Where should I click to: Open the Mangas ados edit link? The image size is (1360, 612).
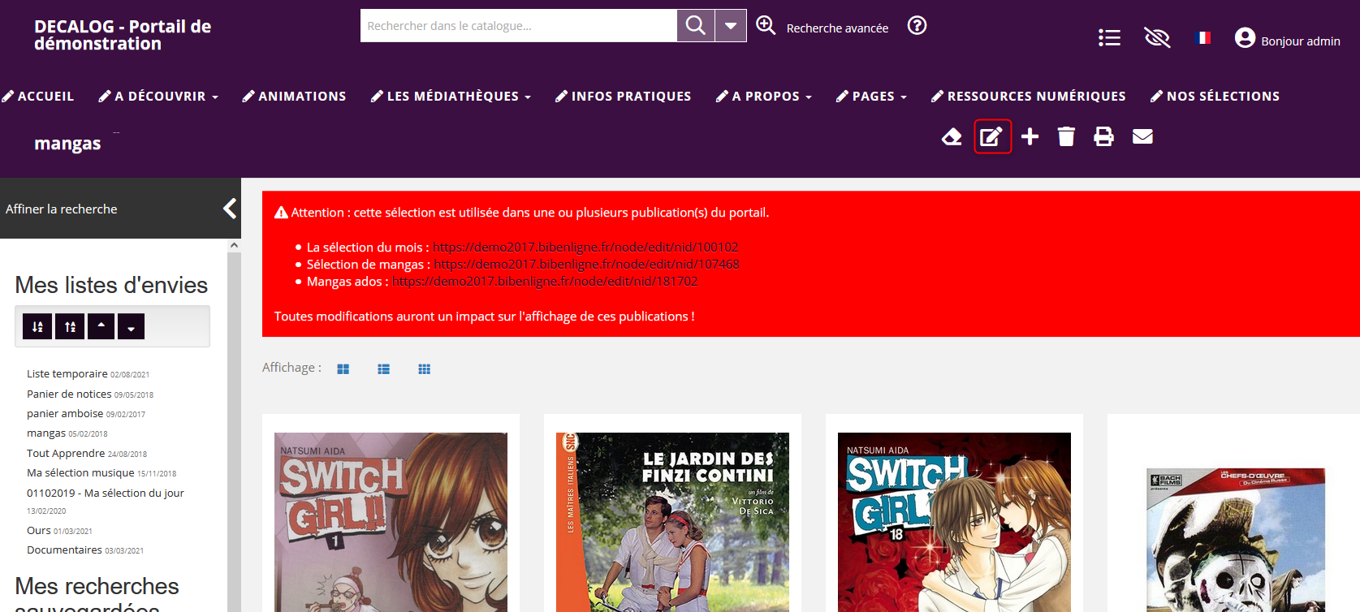[545, 281]
